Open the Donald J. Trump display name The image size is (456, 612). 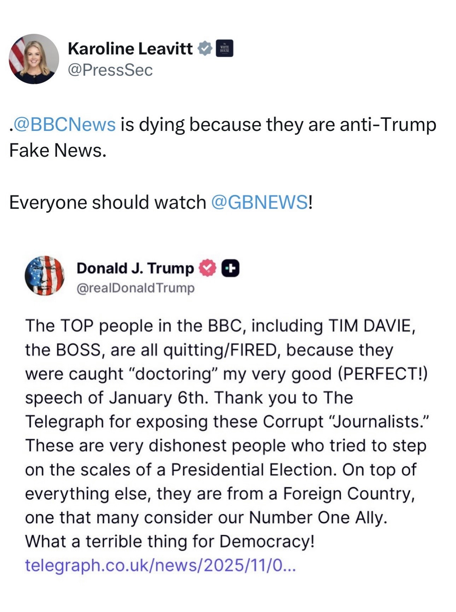(x=135, y=268)
